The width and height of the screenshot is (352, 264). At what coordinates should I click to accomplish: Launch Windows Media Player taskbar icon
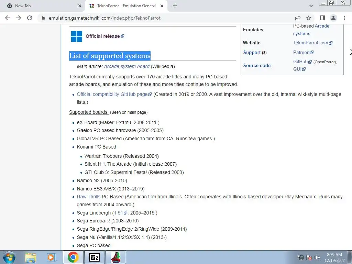[x=51, y=257]
